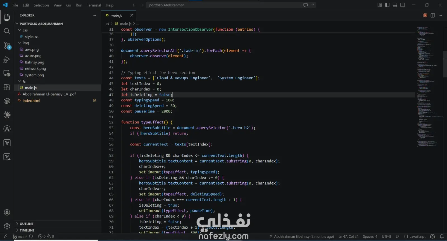Click the Split Editor Right icon
The width and height of the screenshot is (447, 241).
(433, 15)
